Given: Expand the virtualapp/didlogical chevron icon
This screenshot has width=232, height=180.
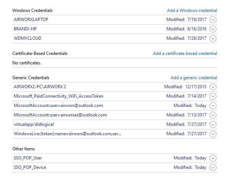Looking at the screenshot, I should (213, 125).
